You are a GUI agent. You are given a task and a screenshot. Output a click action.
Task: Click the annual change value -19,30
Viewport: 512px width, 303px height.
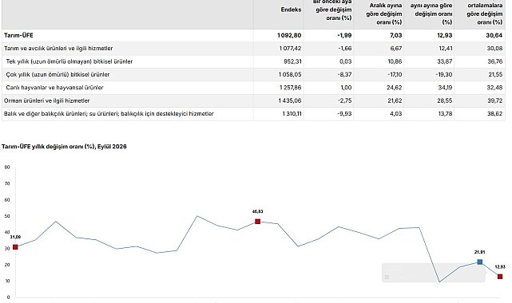pos(444,75)
